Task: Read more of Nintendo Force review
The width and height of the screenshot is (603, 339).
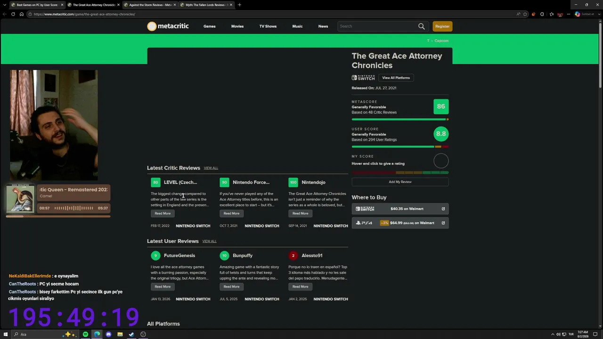Action: pyautogui.click(x=231, y=213)
